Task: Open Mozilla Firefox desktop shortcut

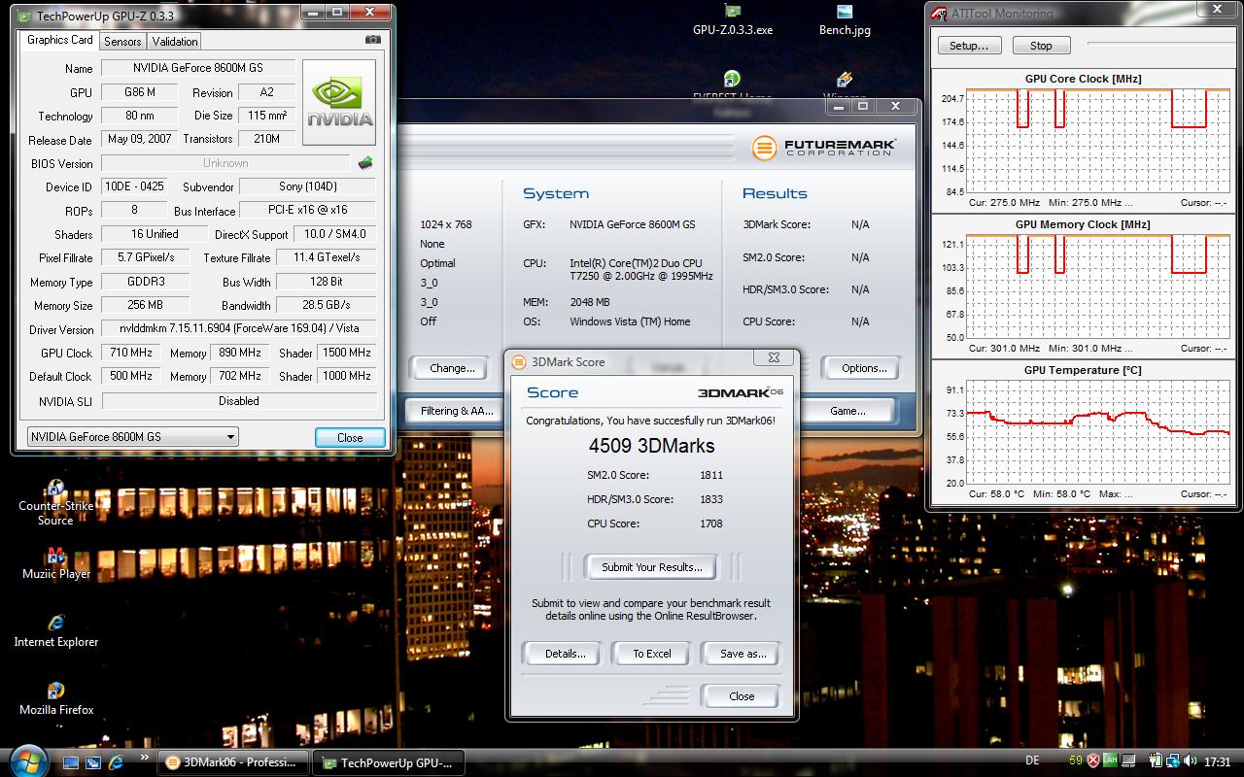Action: [56, 698]
